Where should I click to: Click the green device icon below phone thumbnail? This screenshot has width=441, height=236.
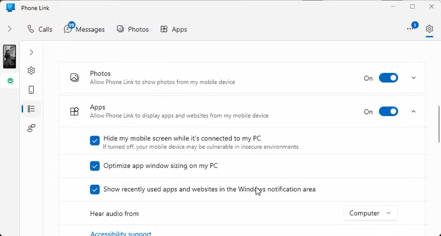(x=10, y=81)
